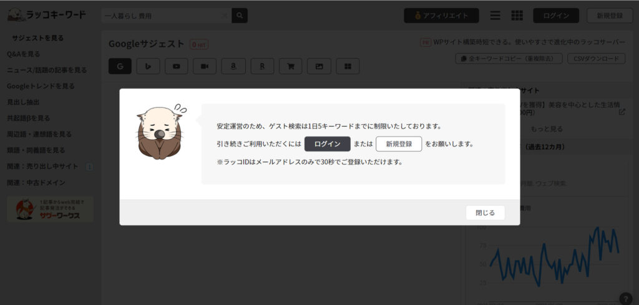The width and height of the screenshot is (639, 305).
Task: Select the video camera suggest source icon
Action: pyautogui.click(x=205, y=66)
